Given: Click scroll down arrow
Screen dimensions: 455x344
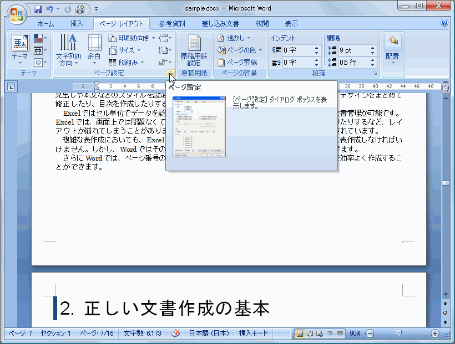Looking at the screenshot, I should click(446, 295).
